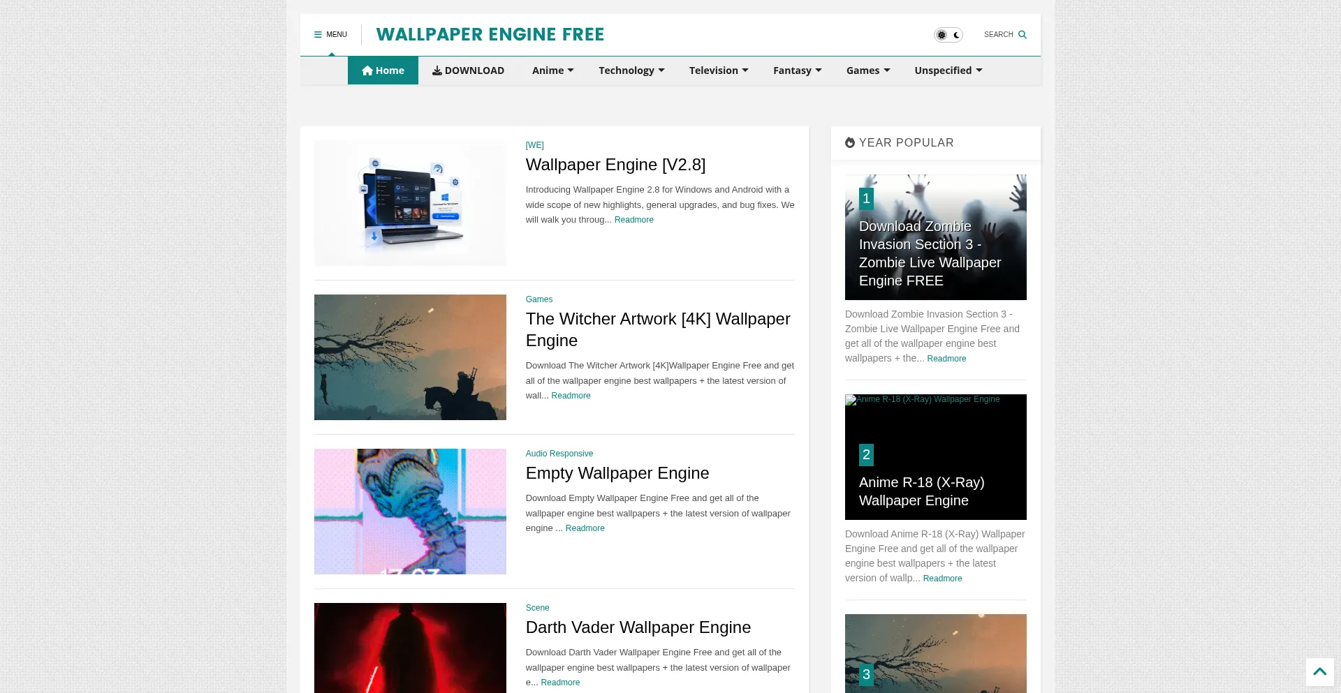Open Wallpaper Engine [V2.8] article title
Viewport: 1341px width, 693px height.
click(x=615, y=165)
